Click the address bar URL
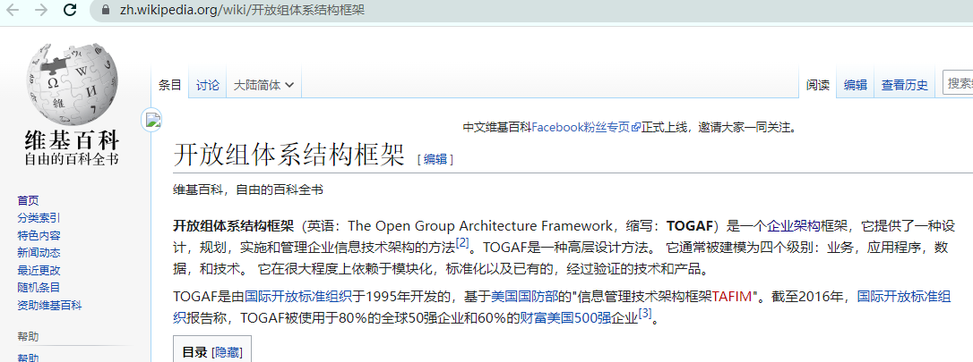This screenshot has height=362, width=973. point(241,11)
